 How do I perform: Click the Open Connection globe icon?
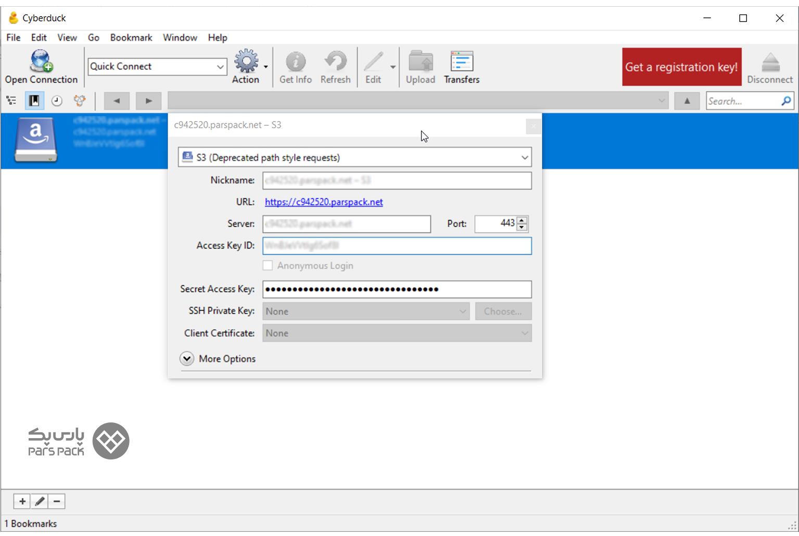point(41,62)
